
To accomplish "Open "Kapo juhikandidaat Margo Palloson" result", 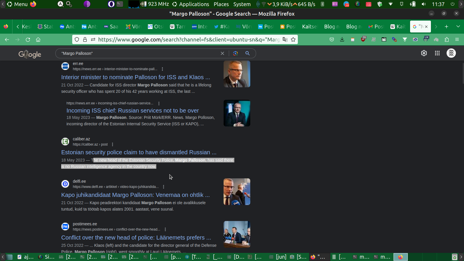I will point(135,195).
